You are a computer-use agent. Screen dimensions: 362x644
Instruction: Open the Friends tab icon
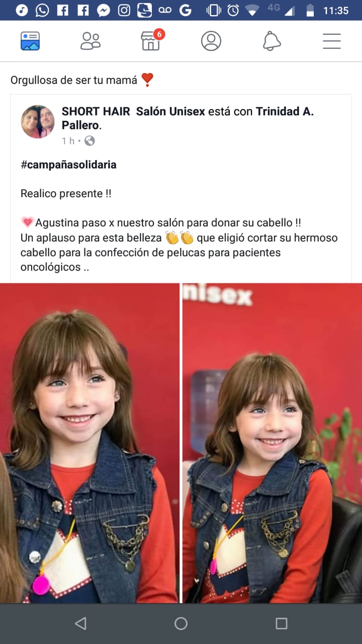point(90,41)
